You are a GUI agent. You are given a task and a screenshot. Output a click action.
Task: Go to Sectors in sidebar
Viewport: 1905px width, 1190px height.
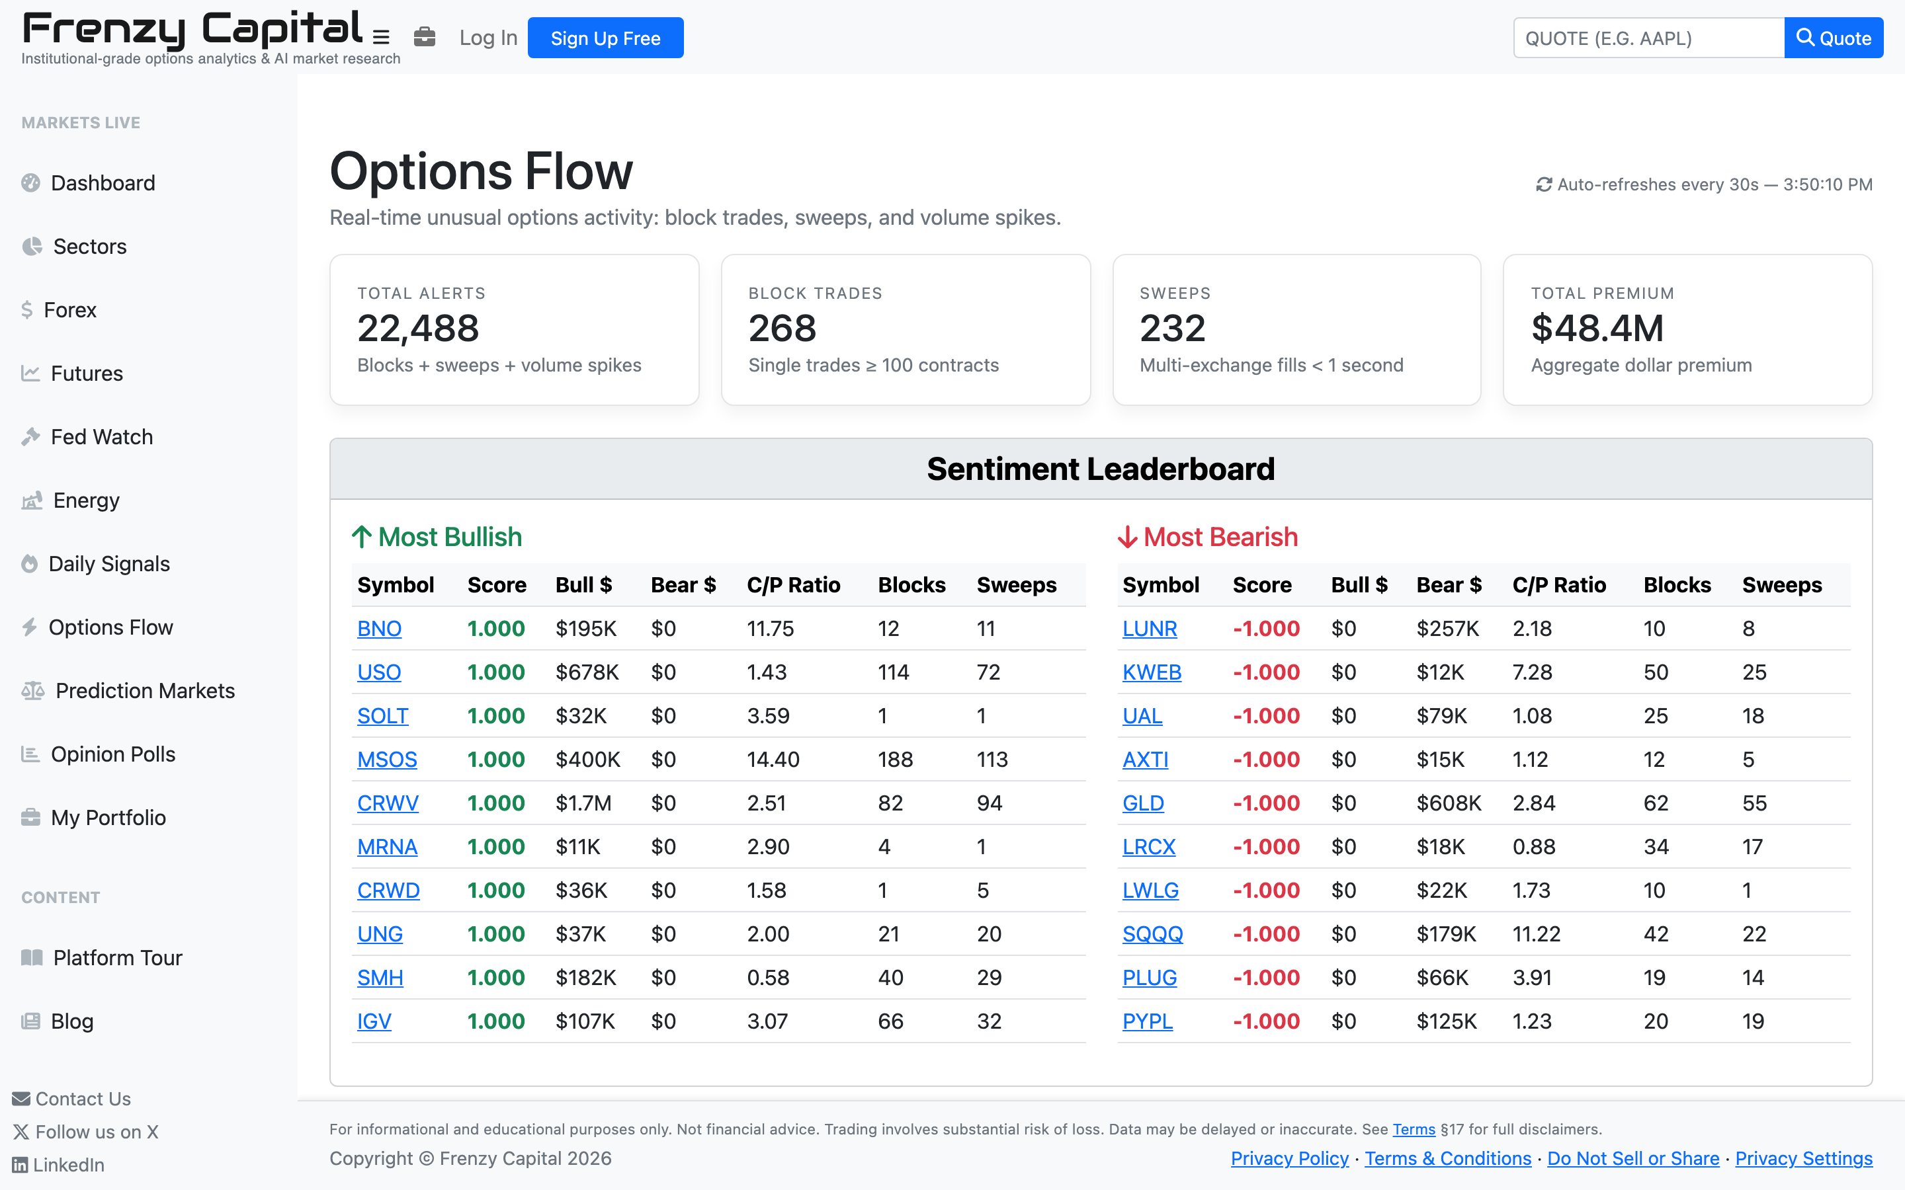(x=90, y=247)
